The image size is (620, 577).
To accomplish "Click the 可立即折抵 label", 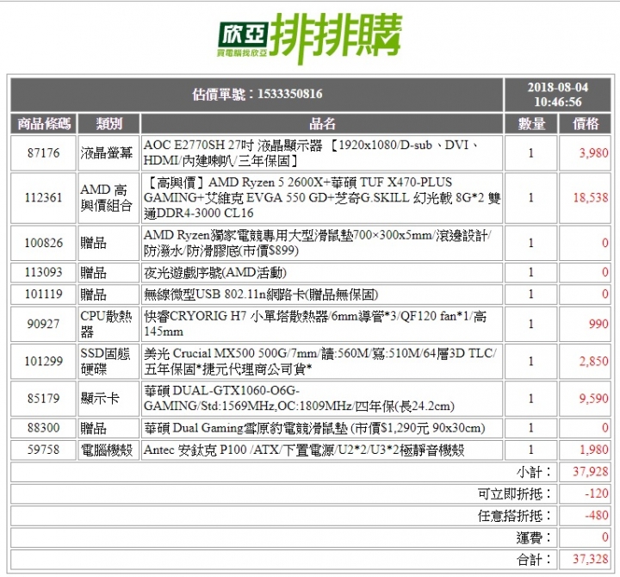I will click(515, 494).
